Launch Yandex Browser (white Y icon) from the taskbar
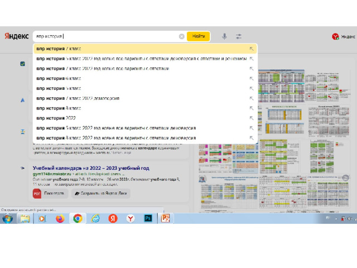Screen dimensions: 357x268 coord(131,218)
